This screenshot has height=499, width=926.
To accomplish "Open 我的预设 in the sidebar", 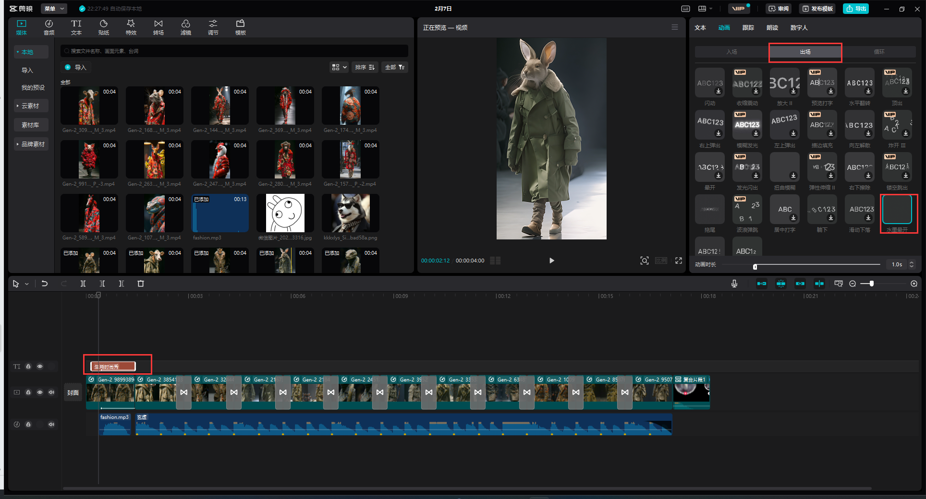I will point(33,87).
